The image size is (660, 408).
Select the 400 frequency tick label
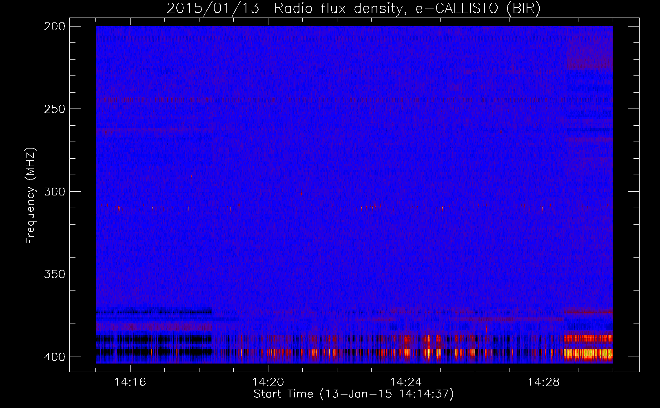tap(54, 357)
